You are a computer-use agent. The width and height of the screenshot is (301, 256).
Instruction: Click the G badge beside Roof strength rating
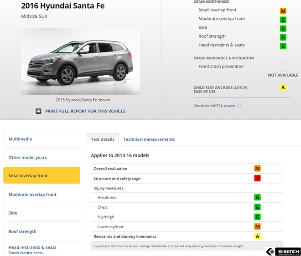283,37
